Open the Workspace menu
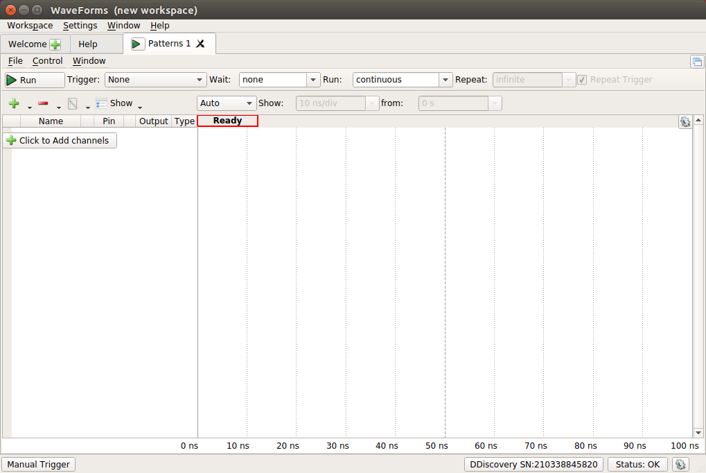This screenshot has width=706, height=473. click(30, 25)
